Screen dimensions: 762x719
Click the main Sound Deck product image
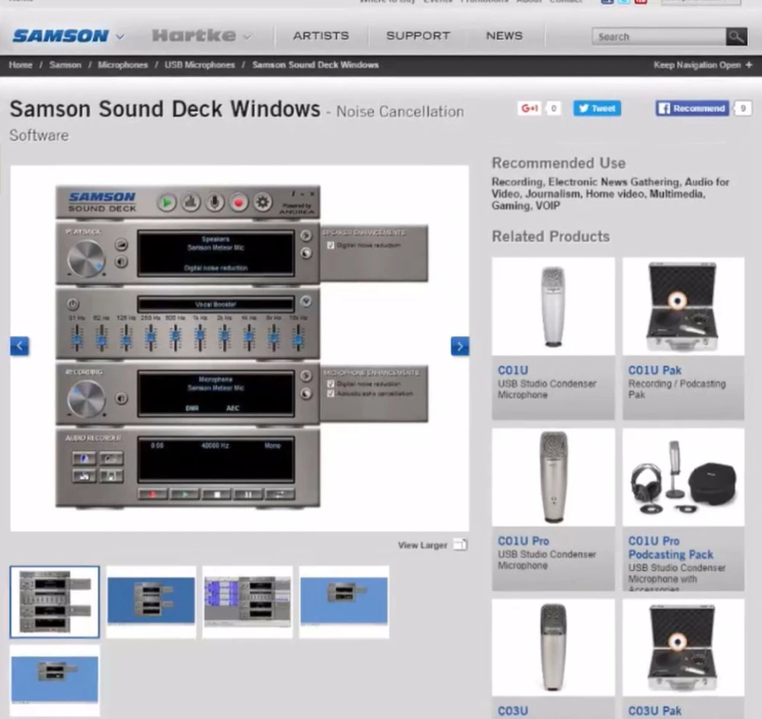point(239,348)
